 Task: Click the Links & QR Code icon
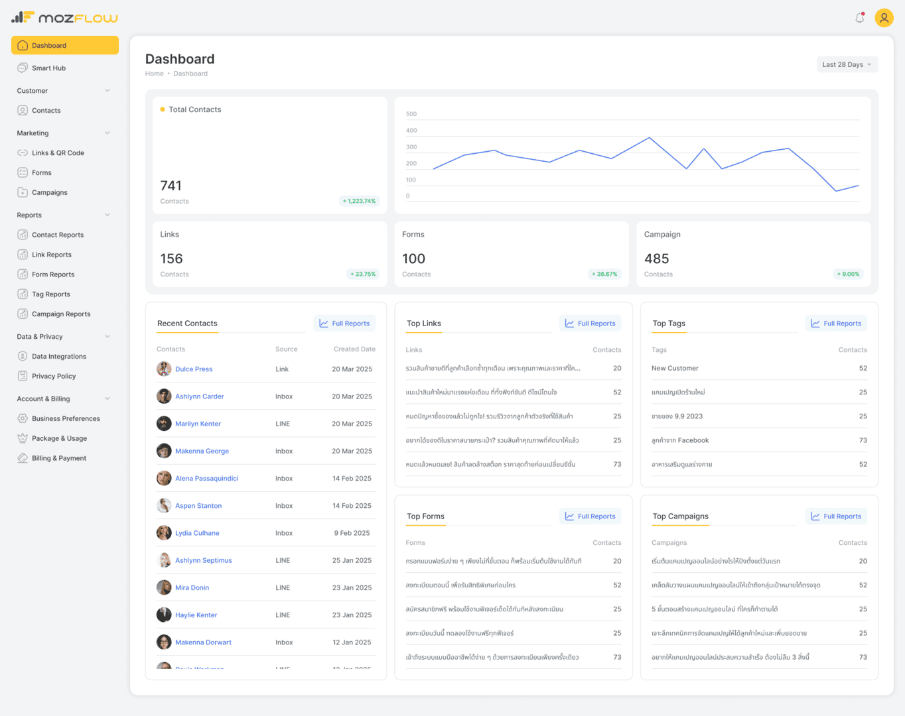[x=23, y=153]
